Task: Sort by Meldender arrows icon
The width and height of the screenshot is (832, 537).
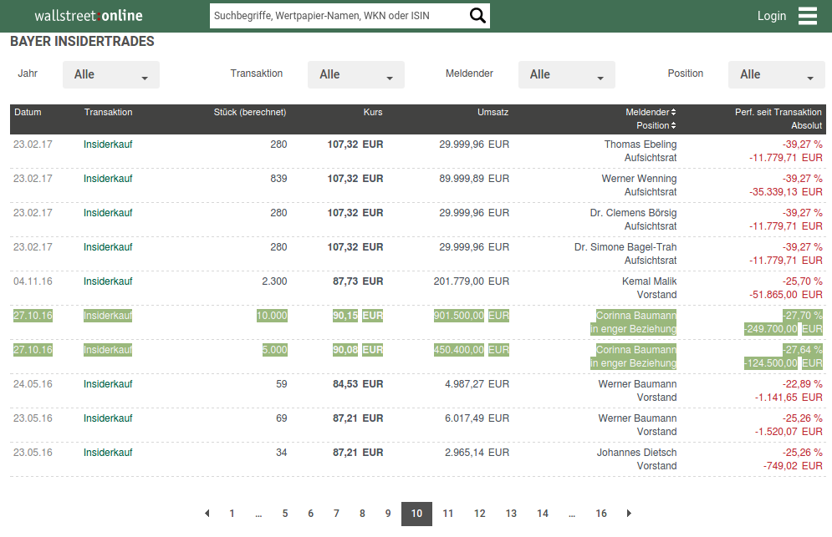Action: pos(673,113)
